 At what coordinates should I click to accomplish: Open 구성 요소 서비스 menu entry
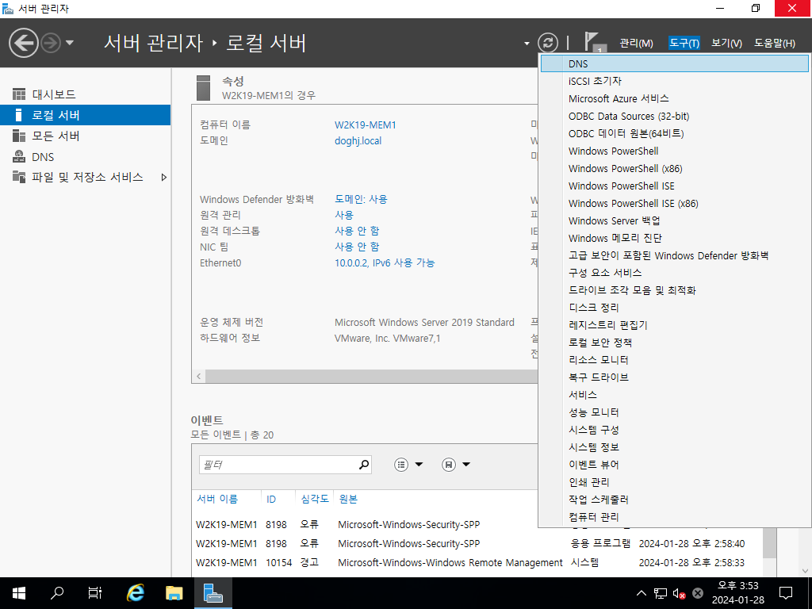coord(674,273)
